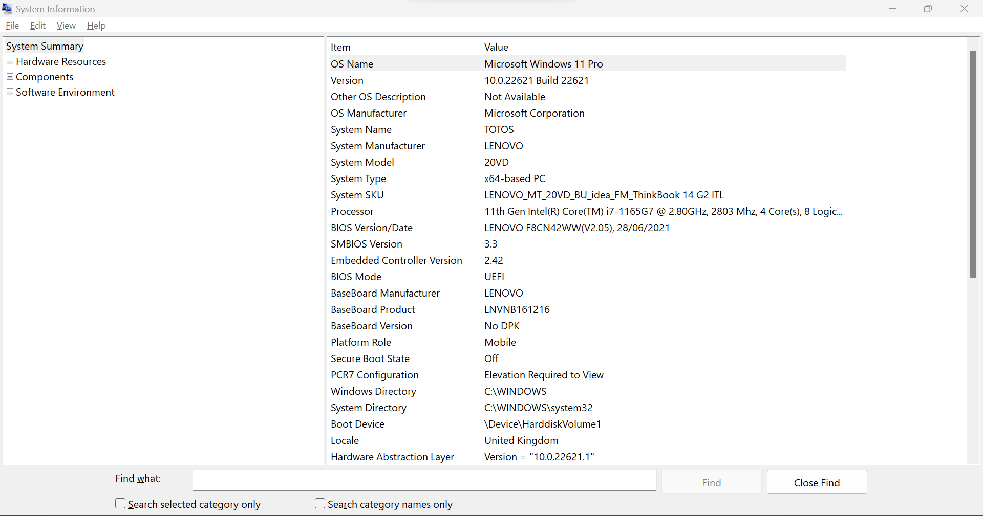Select the SMBIOS Version row
The image size is (983, 516).
click(587, 244)
